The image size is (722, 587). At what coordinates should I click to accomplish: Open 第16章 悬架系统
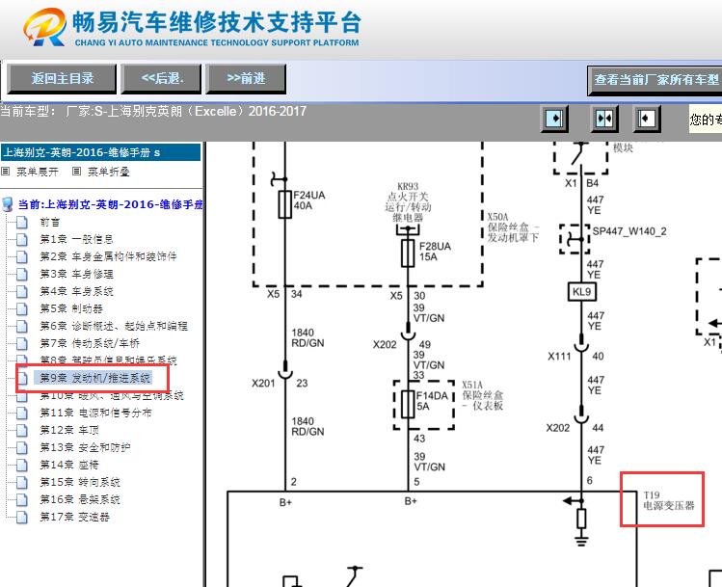tap(80, 499)
